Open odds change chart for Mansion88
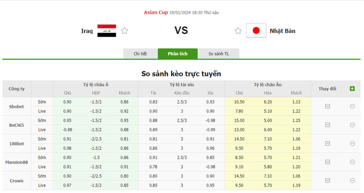Viewport: 364px width, 193px height. point(327,162)
